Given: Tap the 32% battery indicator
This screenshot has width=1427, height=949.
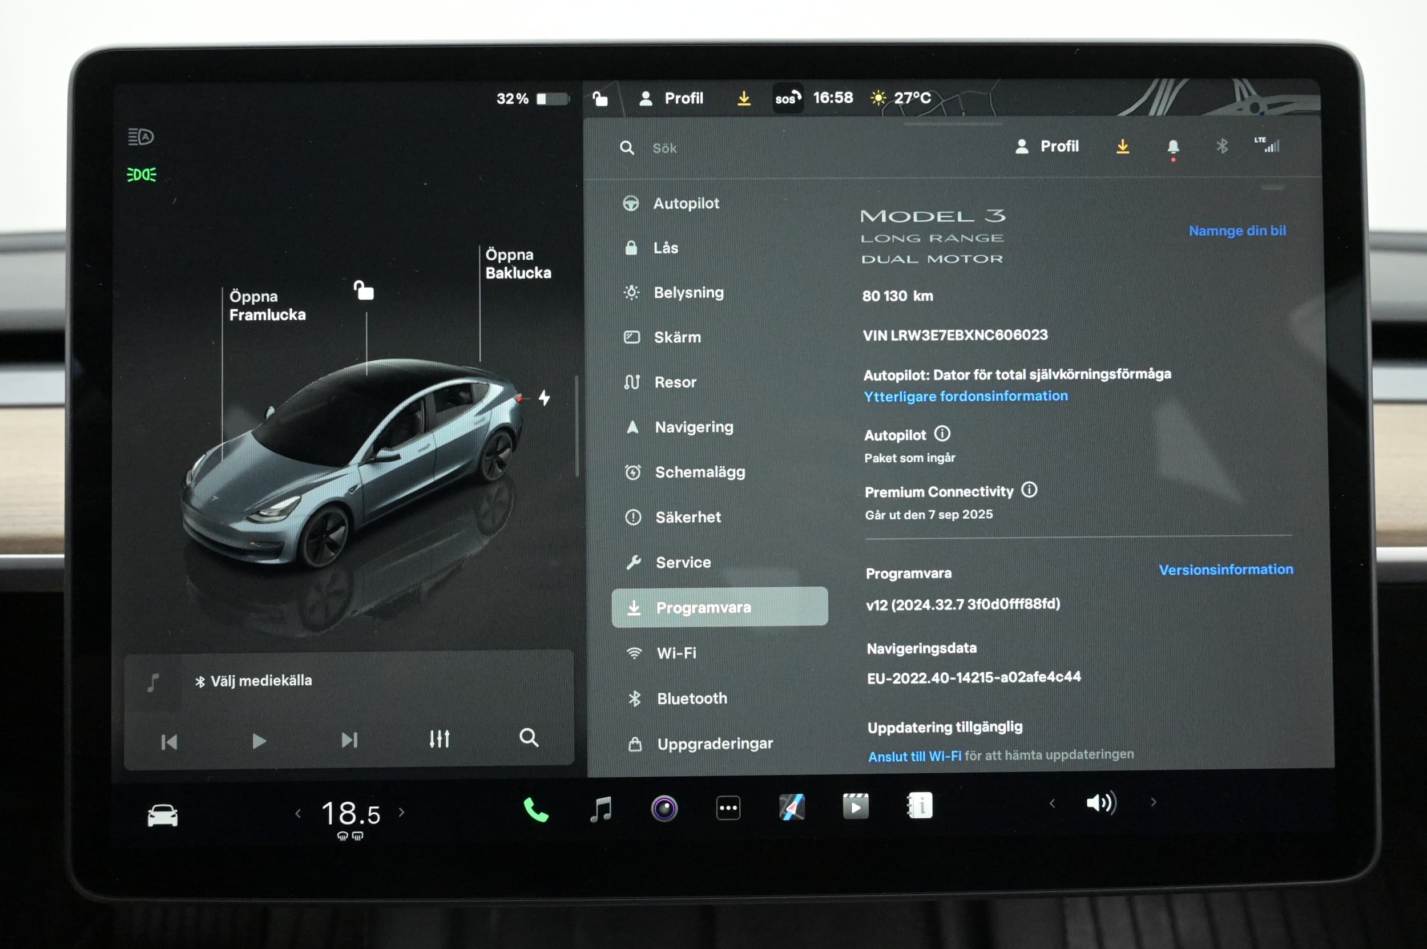Looking at the screenshot, I should pyautogui.click(x=533, y=99).
